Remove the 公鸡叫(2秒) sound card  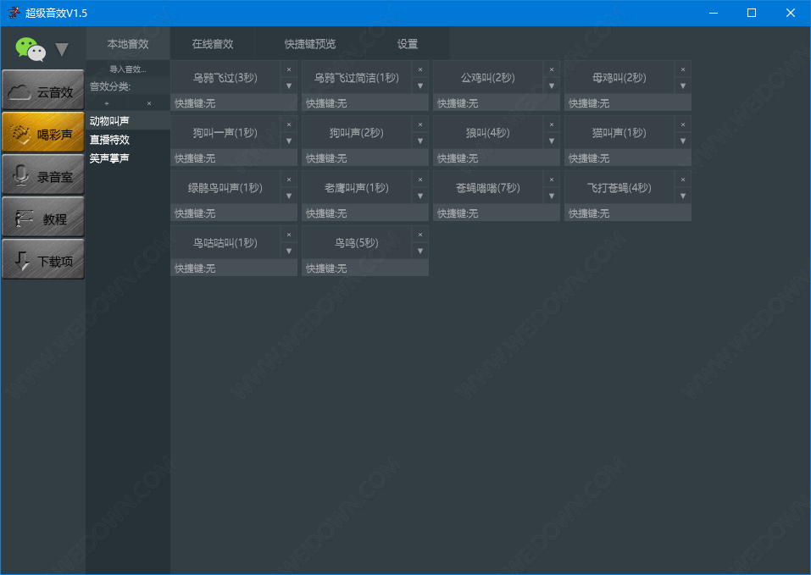[x=552, y=69]
